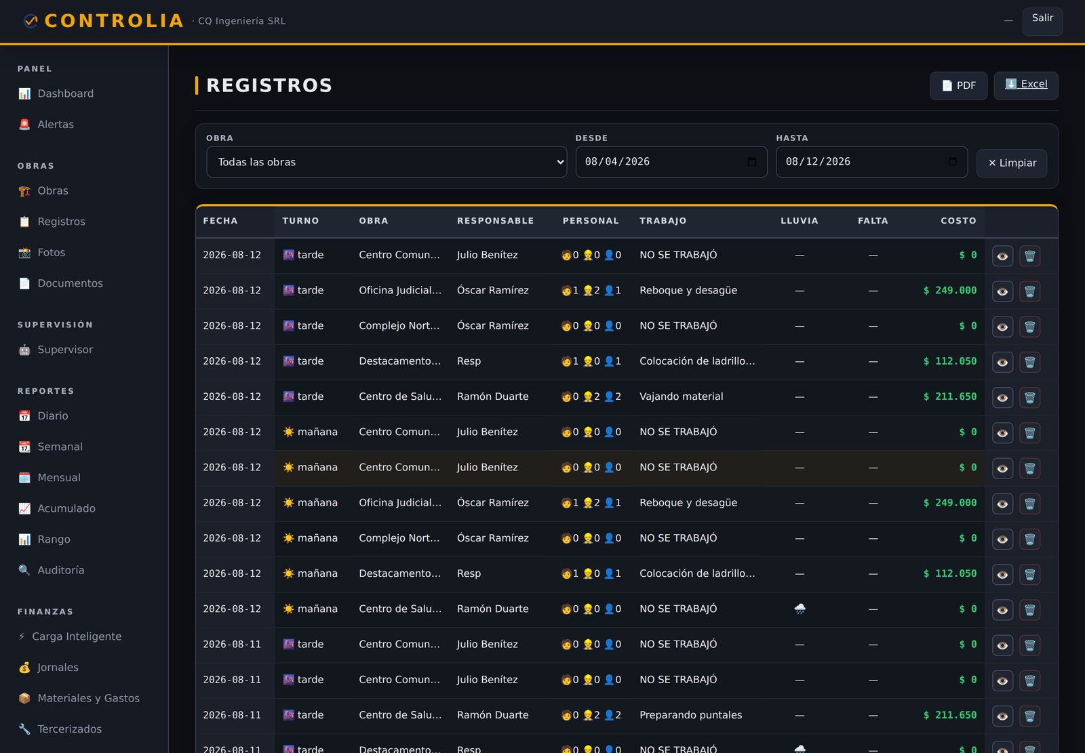Click the Desde date field text
The image size is (1085, 753).
coord(617,162)
